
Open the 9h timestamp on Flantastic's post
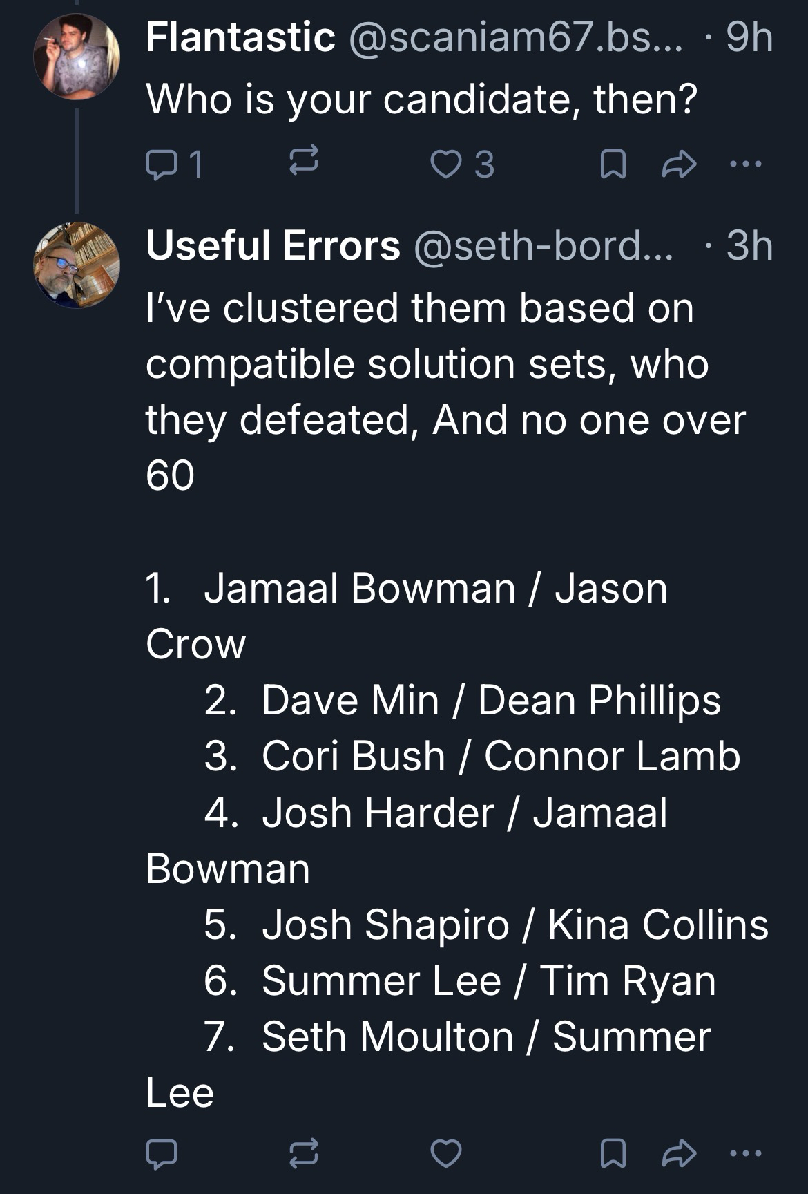click(749, 37)
